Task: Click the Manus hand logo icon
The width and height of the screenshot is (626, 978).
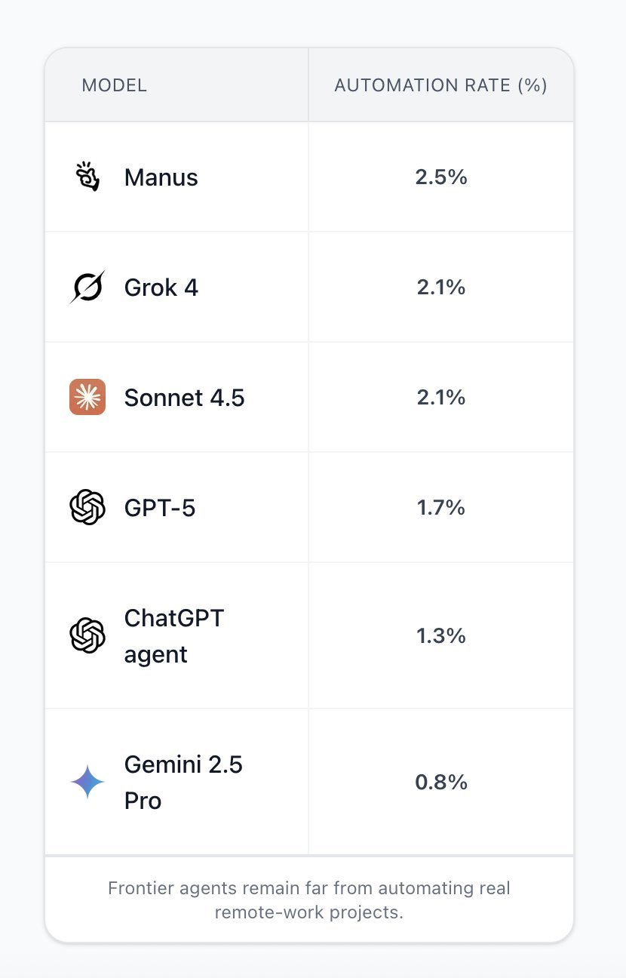Action: point(87,177)
